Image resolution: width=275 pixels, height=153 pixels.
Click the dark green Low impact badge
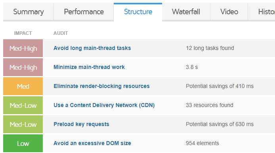[23, 143]
